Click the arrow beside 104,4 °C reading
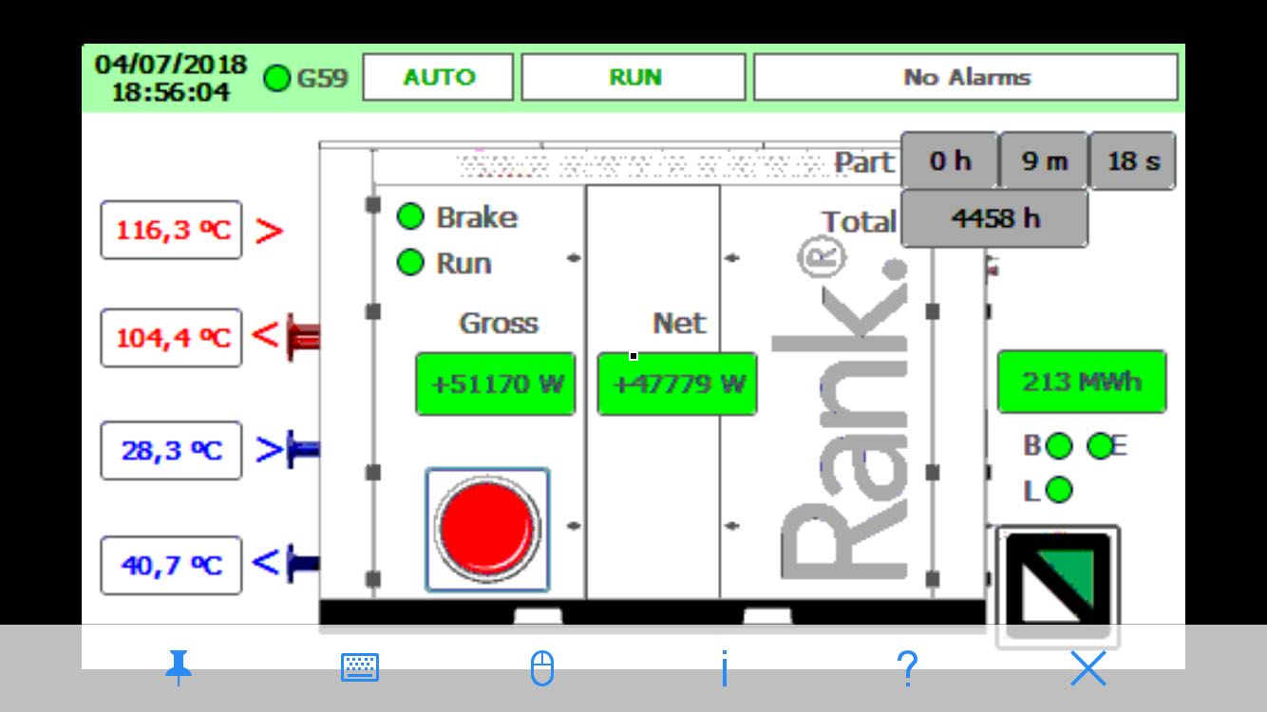This screenshot has width=1267, height=712. [267, 334]
